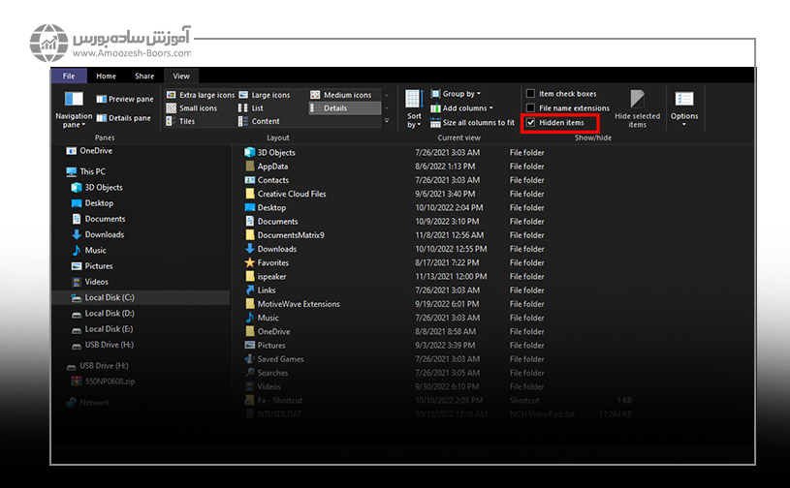This screenshot has width=790, height=488.
Task: Uncheck the Hidden items checkbox
Action: tap(530, 123)
